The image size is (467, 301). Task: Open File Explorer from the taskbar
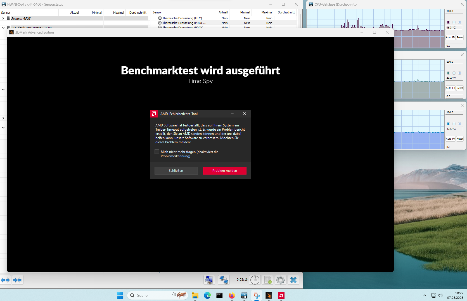tap(195, 295)
